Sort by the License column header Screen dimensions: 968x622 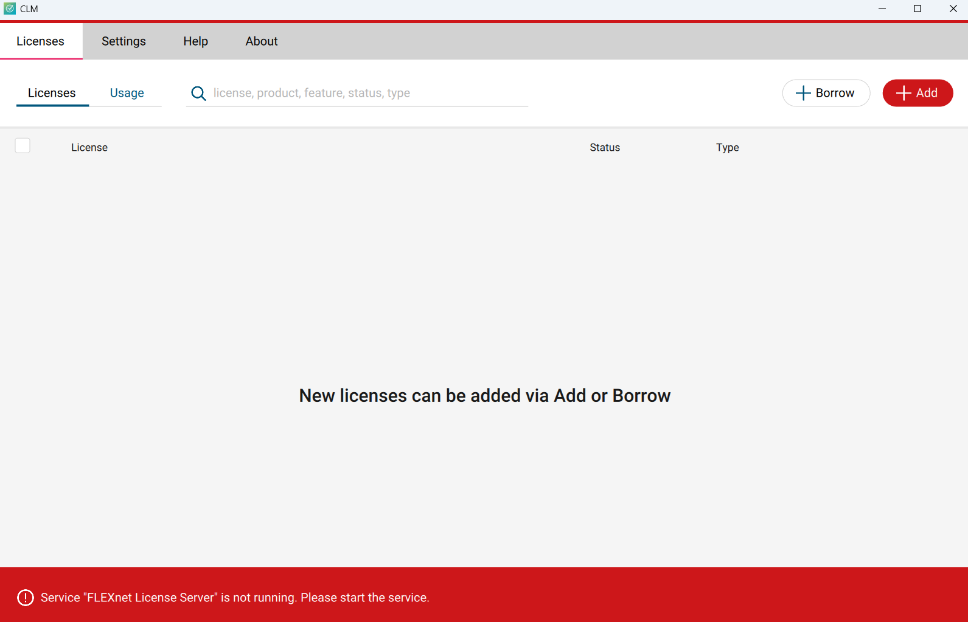pyautogui.click(x=89, y=148)
